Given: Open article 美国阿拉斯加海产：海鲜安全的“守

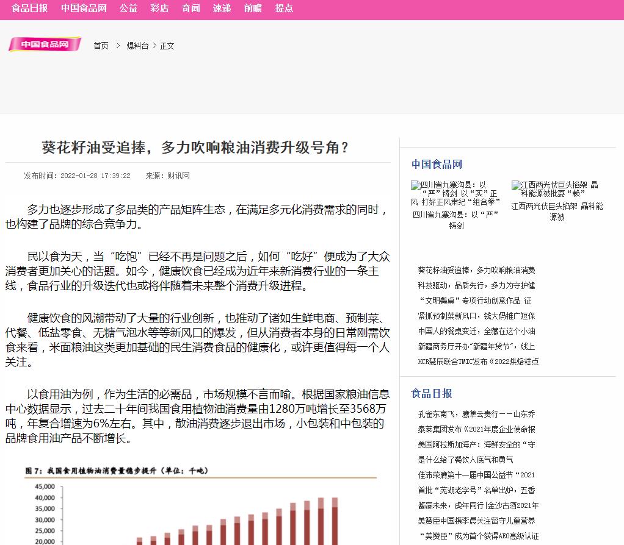Looking at the screenshot, I should click(476, 444).
